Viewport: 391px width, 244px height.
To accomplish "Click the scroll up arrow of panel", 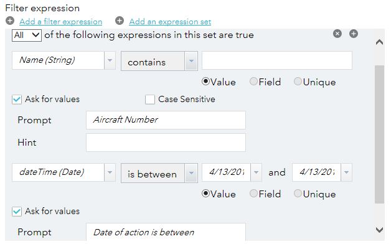I will (x=379, y=42).
